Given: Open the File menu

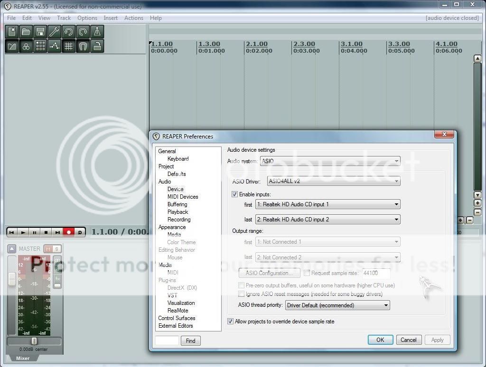Looking at the screenshot, I should [11, 18].
